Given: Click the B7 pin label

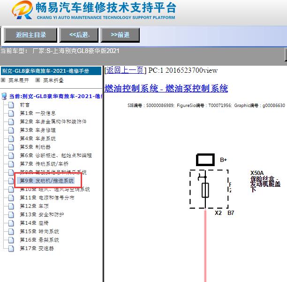Looking at the screenshot, I should [x=231, y=213].
